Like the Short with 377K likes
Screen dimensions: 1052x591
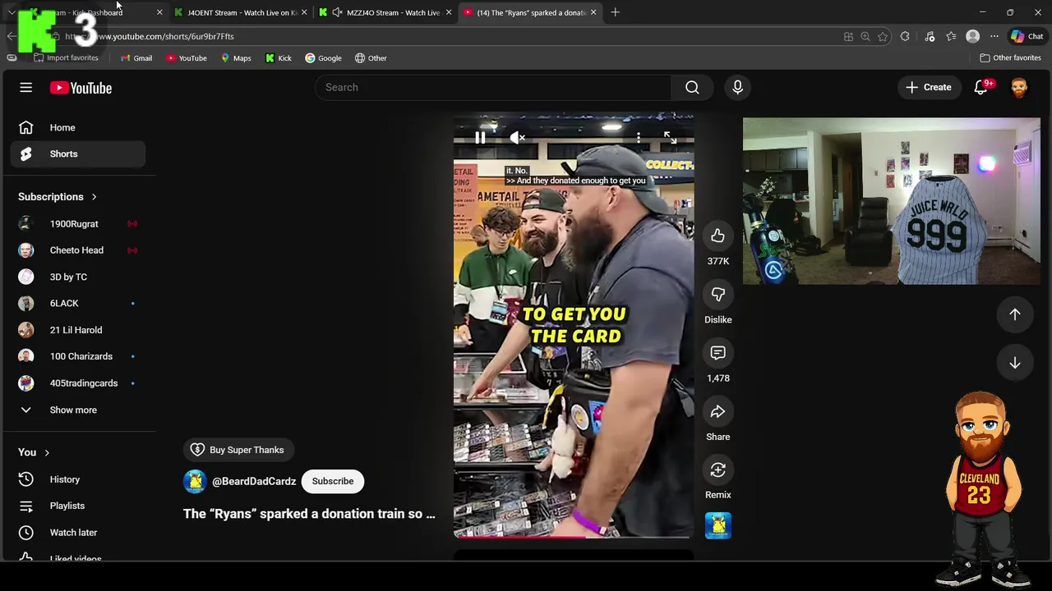click(717, 236)
